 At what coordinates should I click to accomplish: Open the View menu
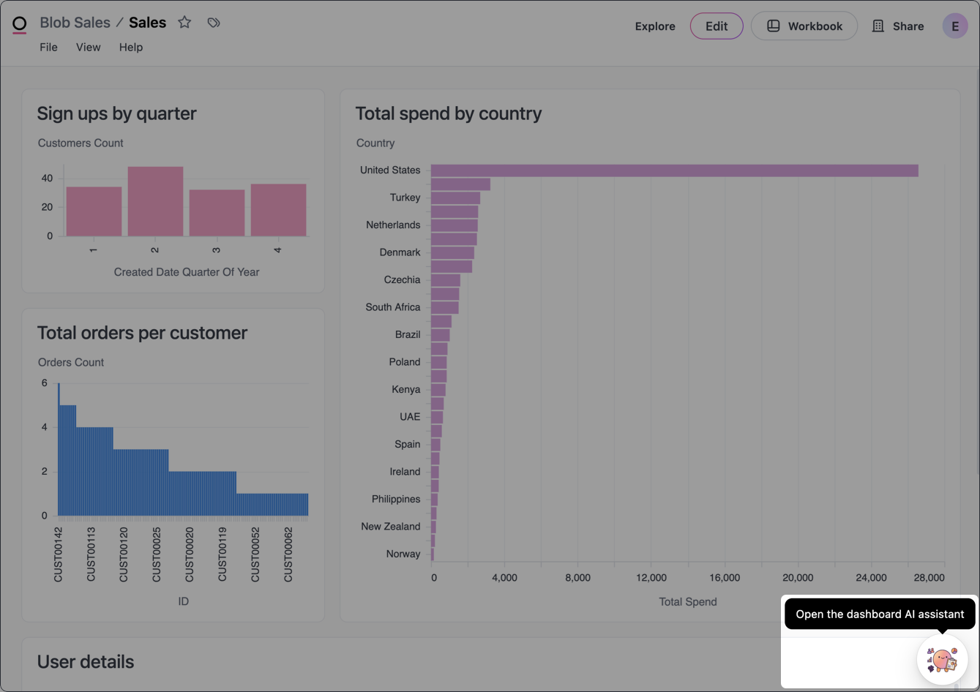point(89,48)
